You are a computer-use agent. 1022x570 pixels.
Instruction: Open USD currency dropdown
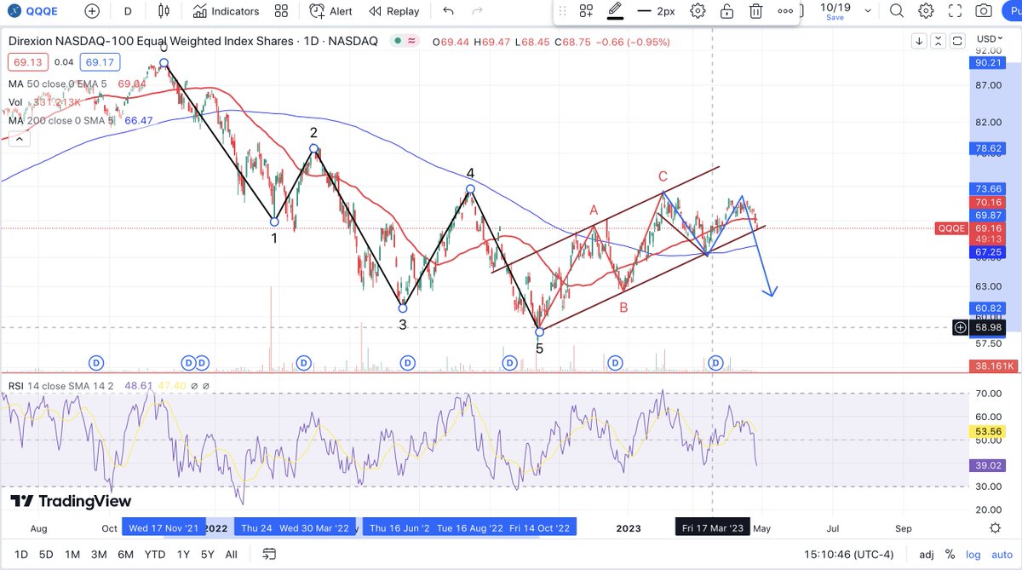tap(990, 39)
